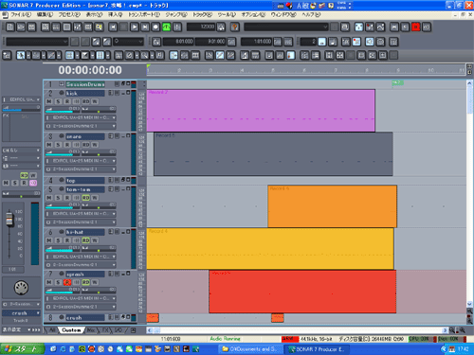Open the long marker dropdown in the top toolbar
474x355 pixels.
(286, 27)
